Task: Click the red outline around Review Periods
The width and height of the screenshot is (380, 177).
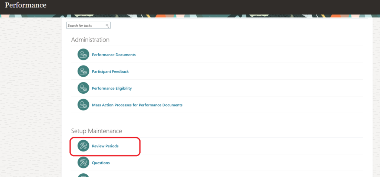Action: [140, 146]
